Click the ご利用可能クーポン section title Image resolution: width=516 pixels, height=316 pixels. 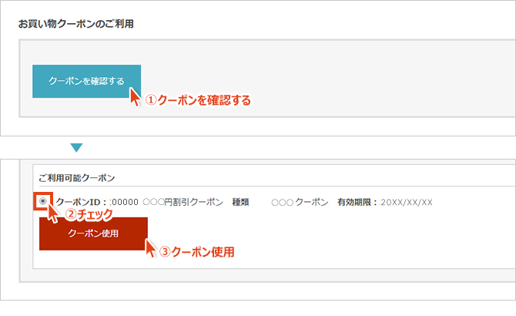tap(76, 178)
